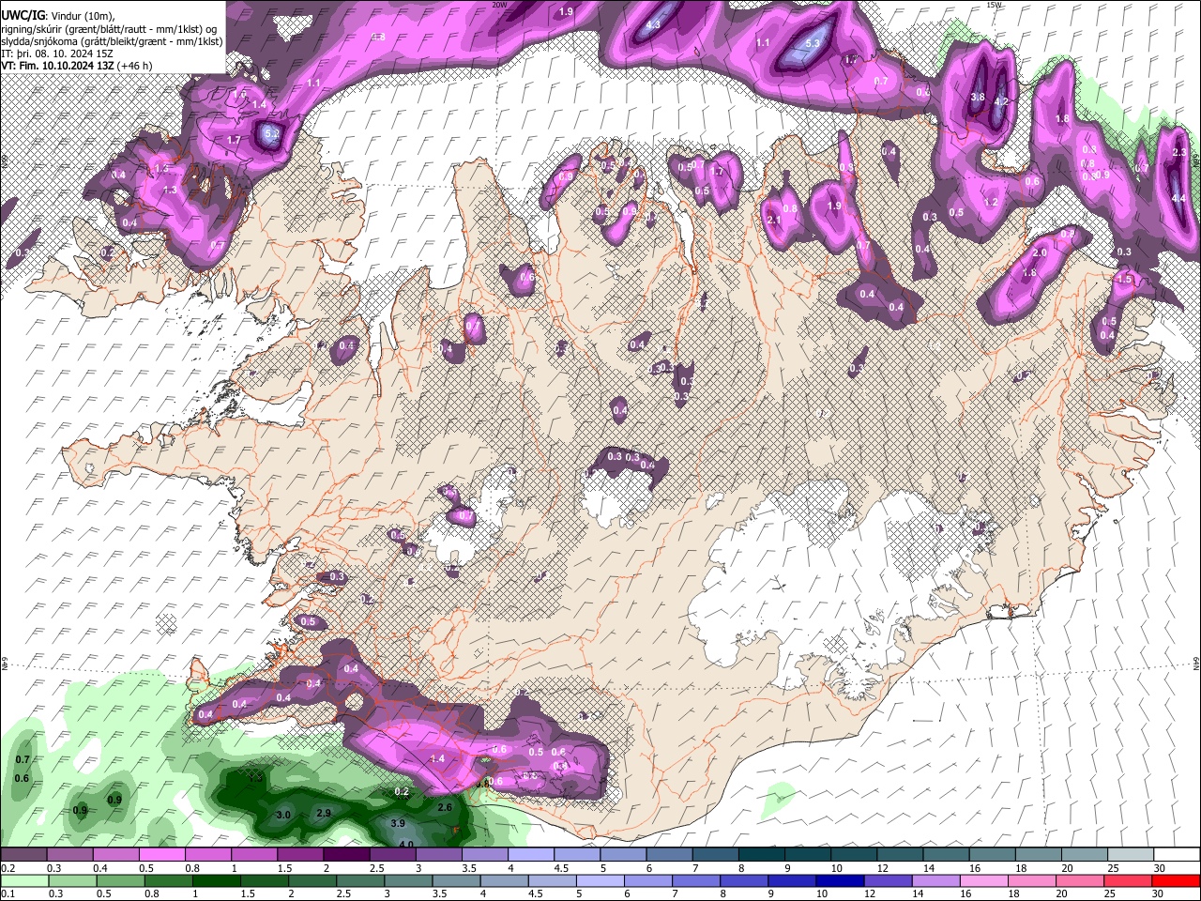
Task: Click the "20W" longitude label
Action: [x=500, y=5]
